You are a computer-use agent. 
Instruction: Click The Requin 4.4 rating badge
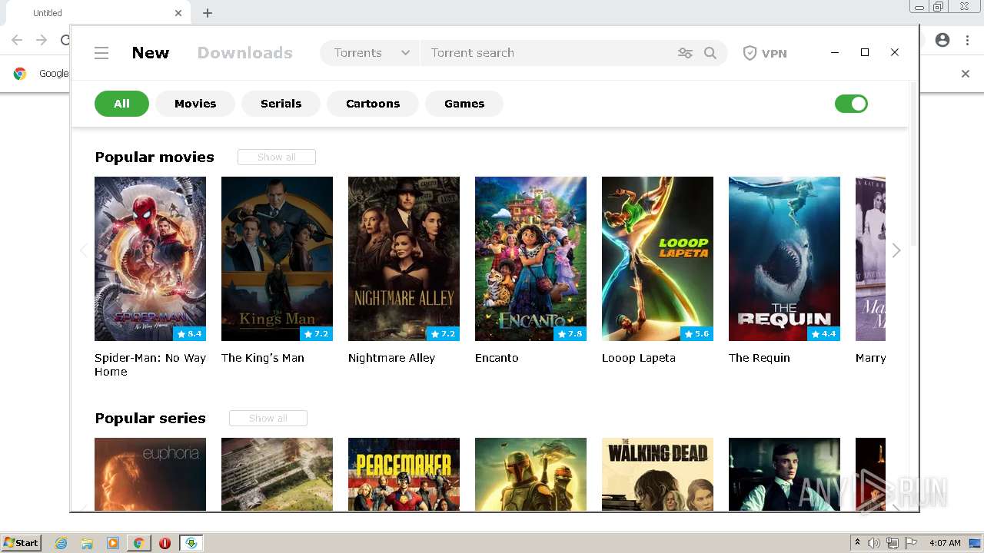click(x=824, y=334)
